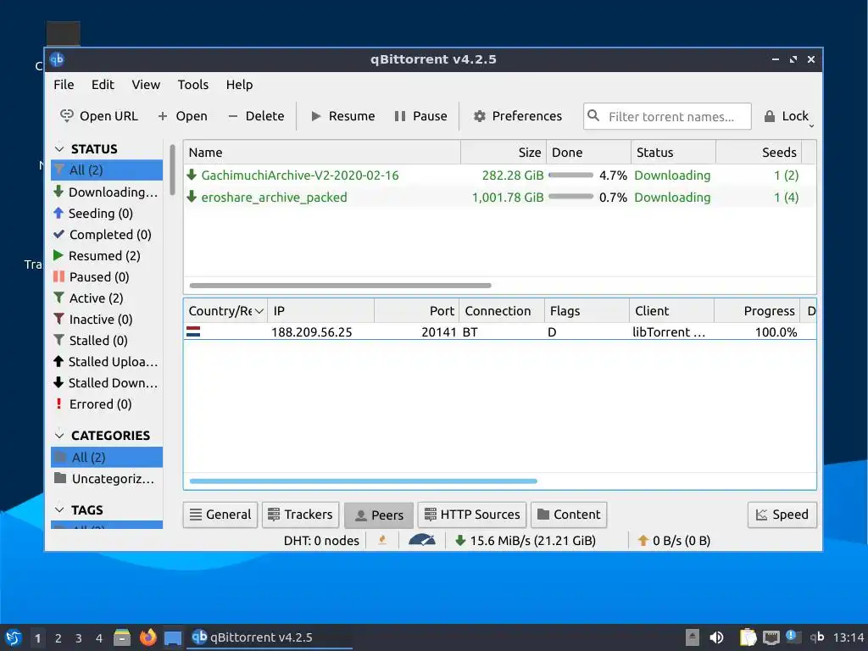Open the File menu
Viewport: 868px width, 651px height.
coord(64,85)
